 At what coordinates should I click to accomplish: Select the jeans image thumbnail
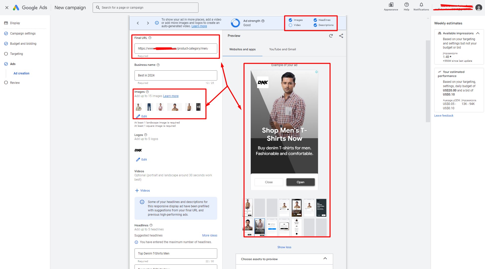tap(149, 107)
